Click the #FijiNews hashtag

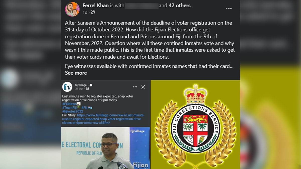pos(69,104)
